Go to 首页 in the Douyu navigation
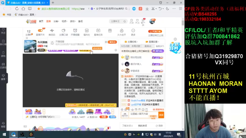 41,21
